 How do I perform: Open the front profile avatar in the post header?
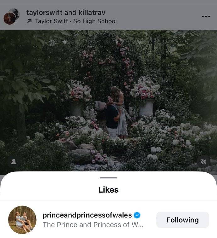(x=9, y=19)
